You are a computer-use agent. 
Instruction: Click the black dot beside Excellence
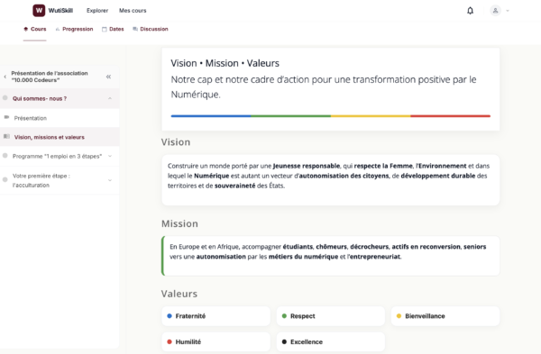pos(284,342)
